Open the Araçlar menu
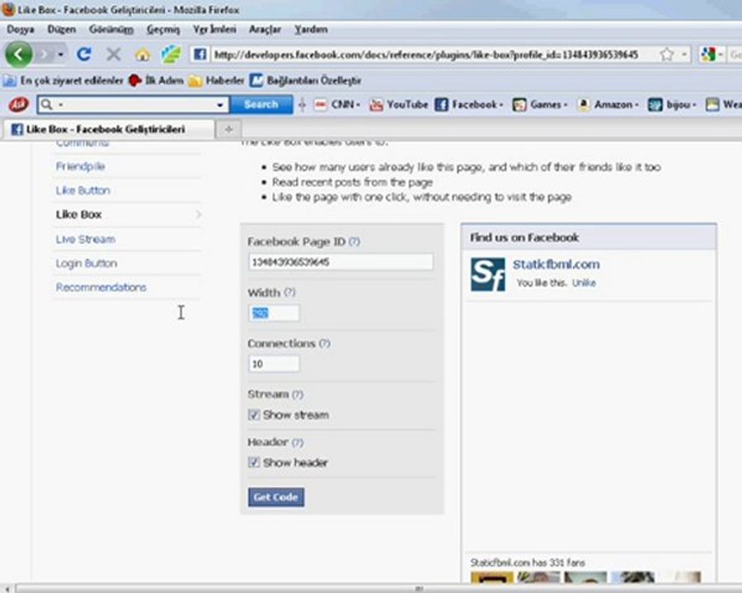 (265, 30)
